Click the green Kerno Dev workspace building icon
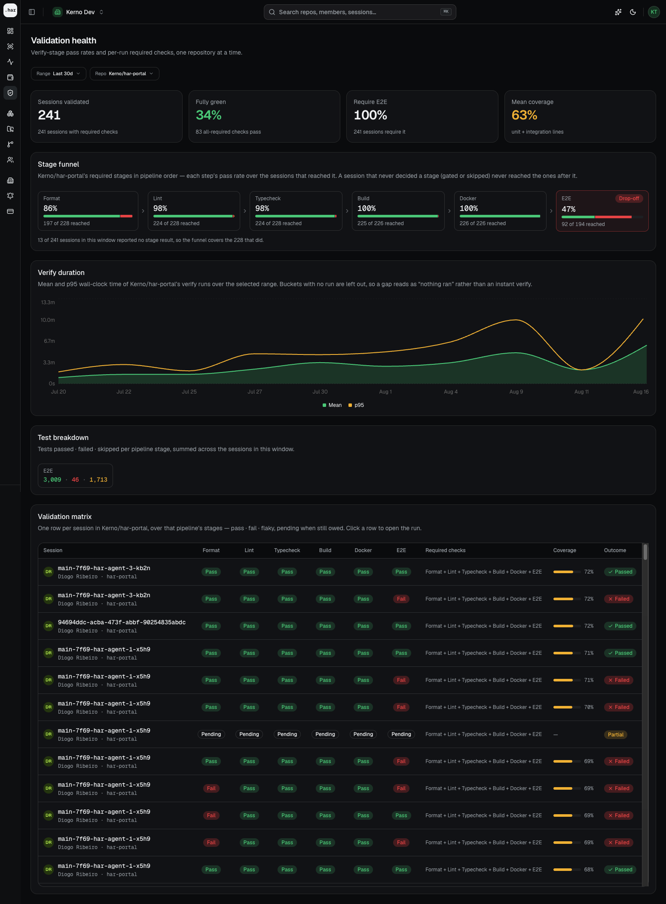Viewport: 666px width, 904px height. point(58,12)
